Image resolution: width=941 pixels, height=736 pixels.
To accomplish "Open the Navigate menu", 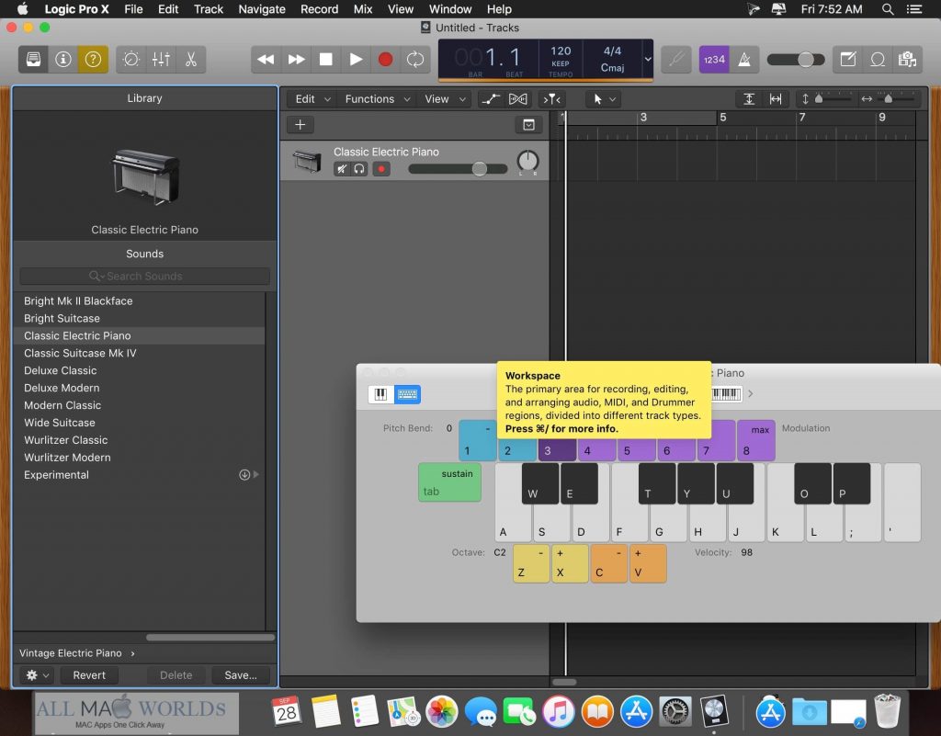I will pos(262,9).
